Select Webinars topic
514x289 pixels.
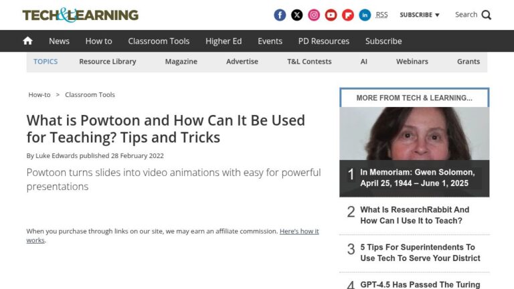point(412,62)
